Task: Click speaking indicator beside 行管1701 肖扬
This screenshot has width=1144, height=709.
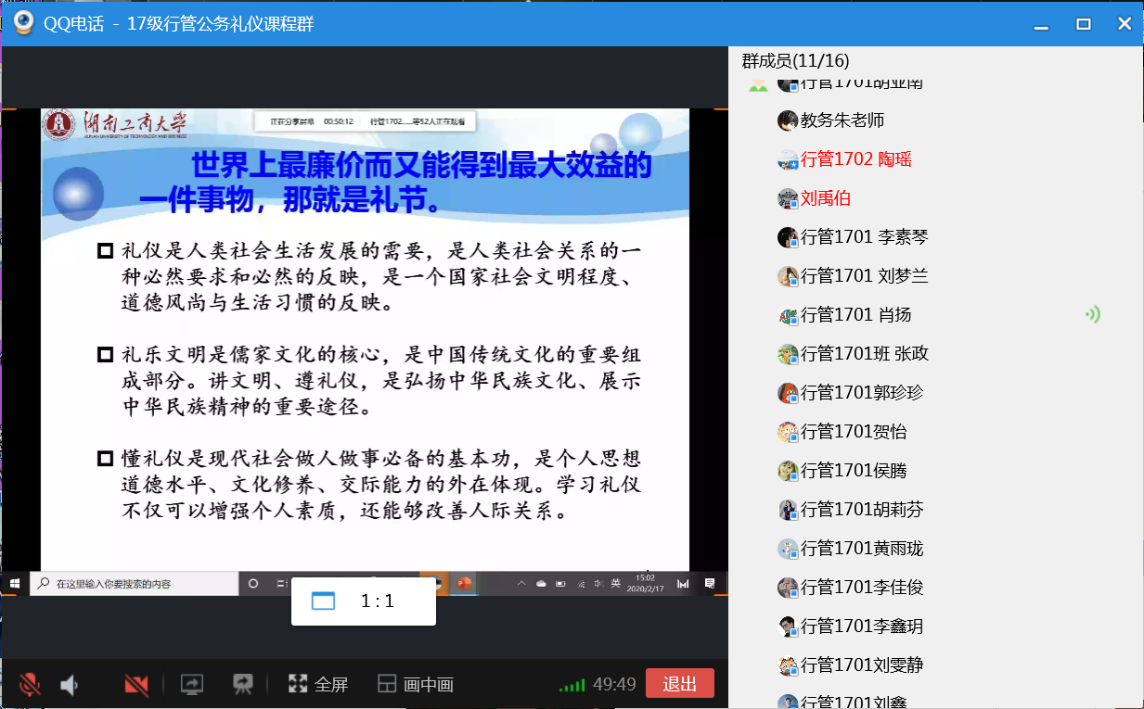Action: 1093,315
